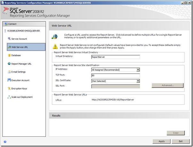Click the Advanced... button
Image resolution: width=193 pixels, height=147 pixels.
pos(168,85)
